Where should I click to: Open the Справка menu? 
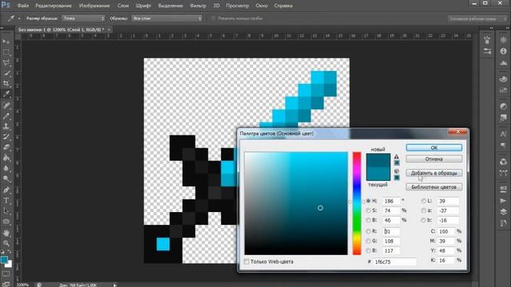[283, 6]
